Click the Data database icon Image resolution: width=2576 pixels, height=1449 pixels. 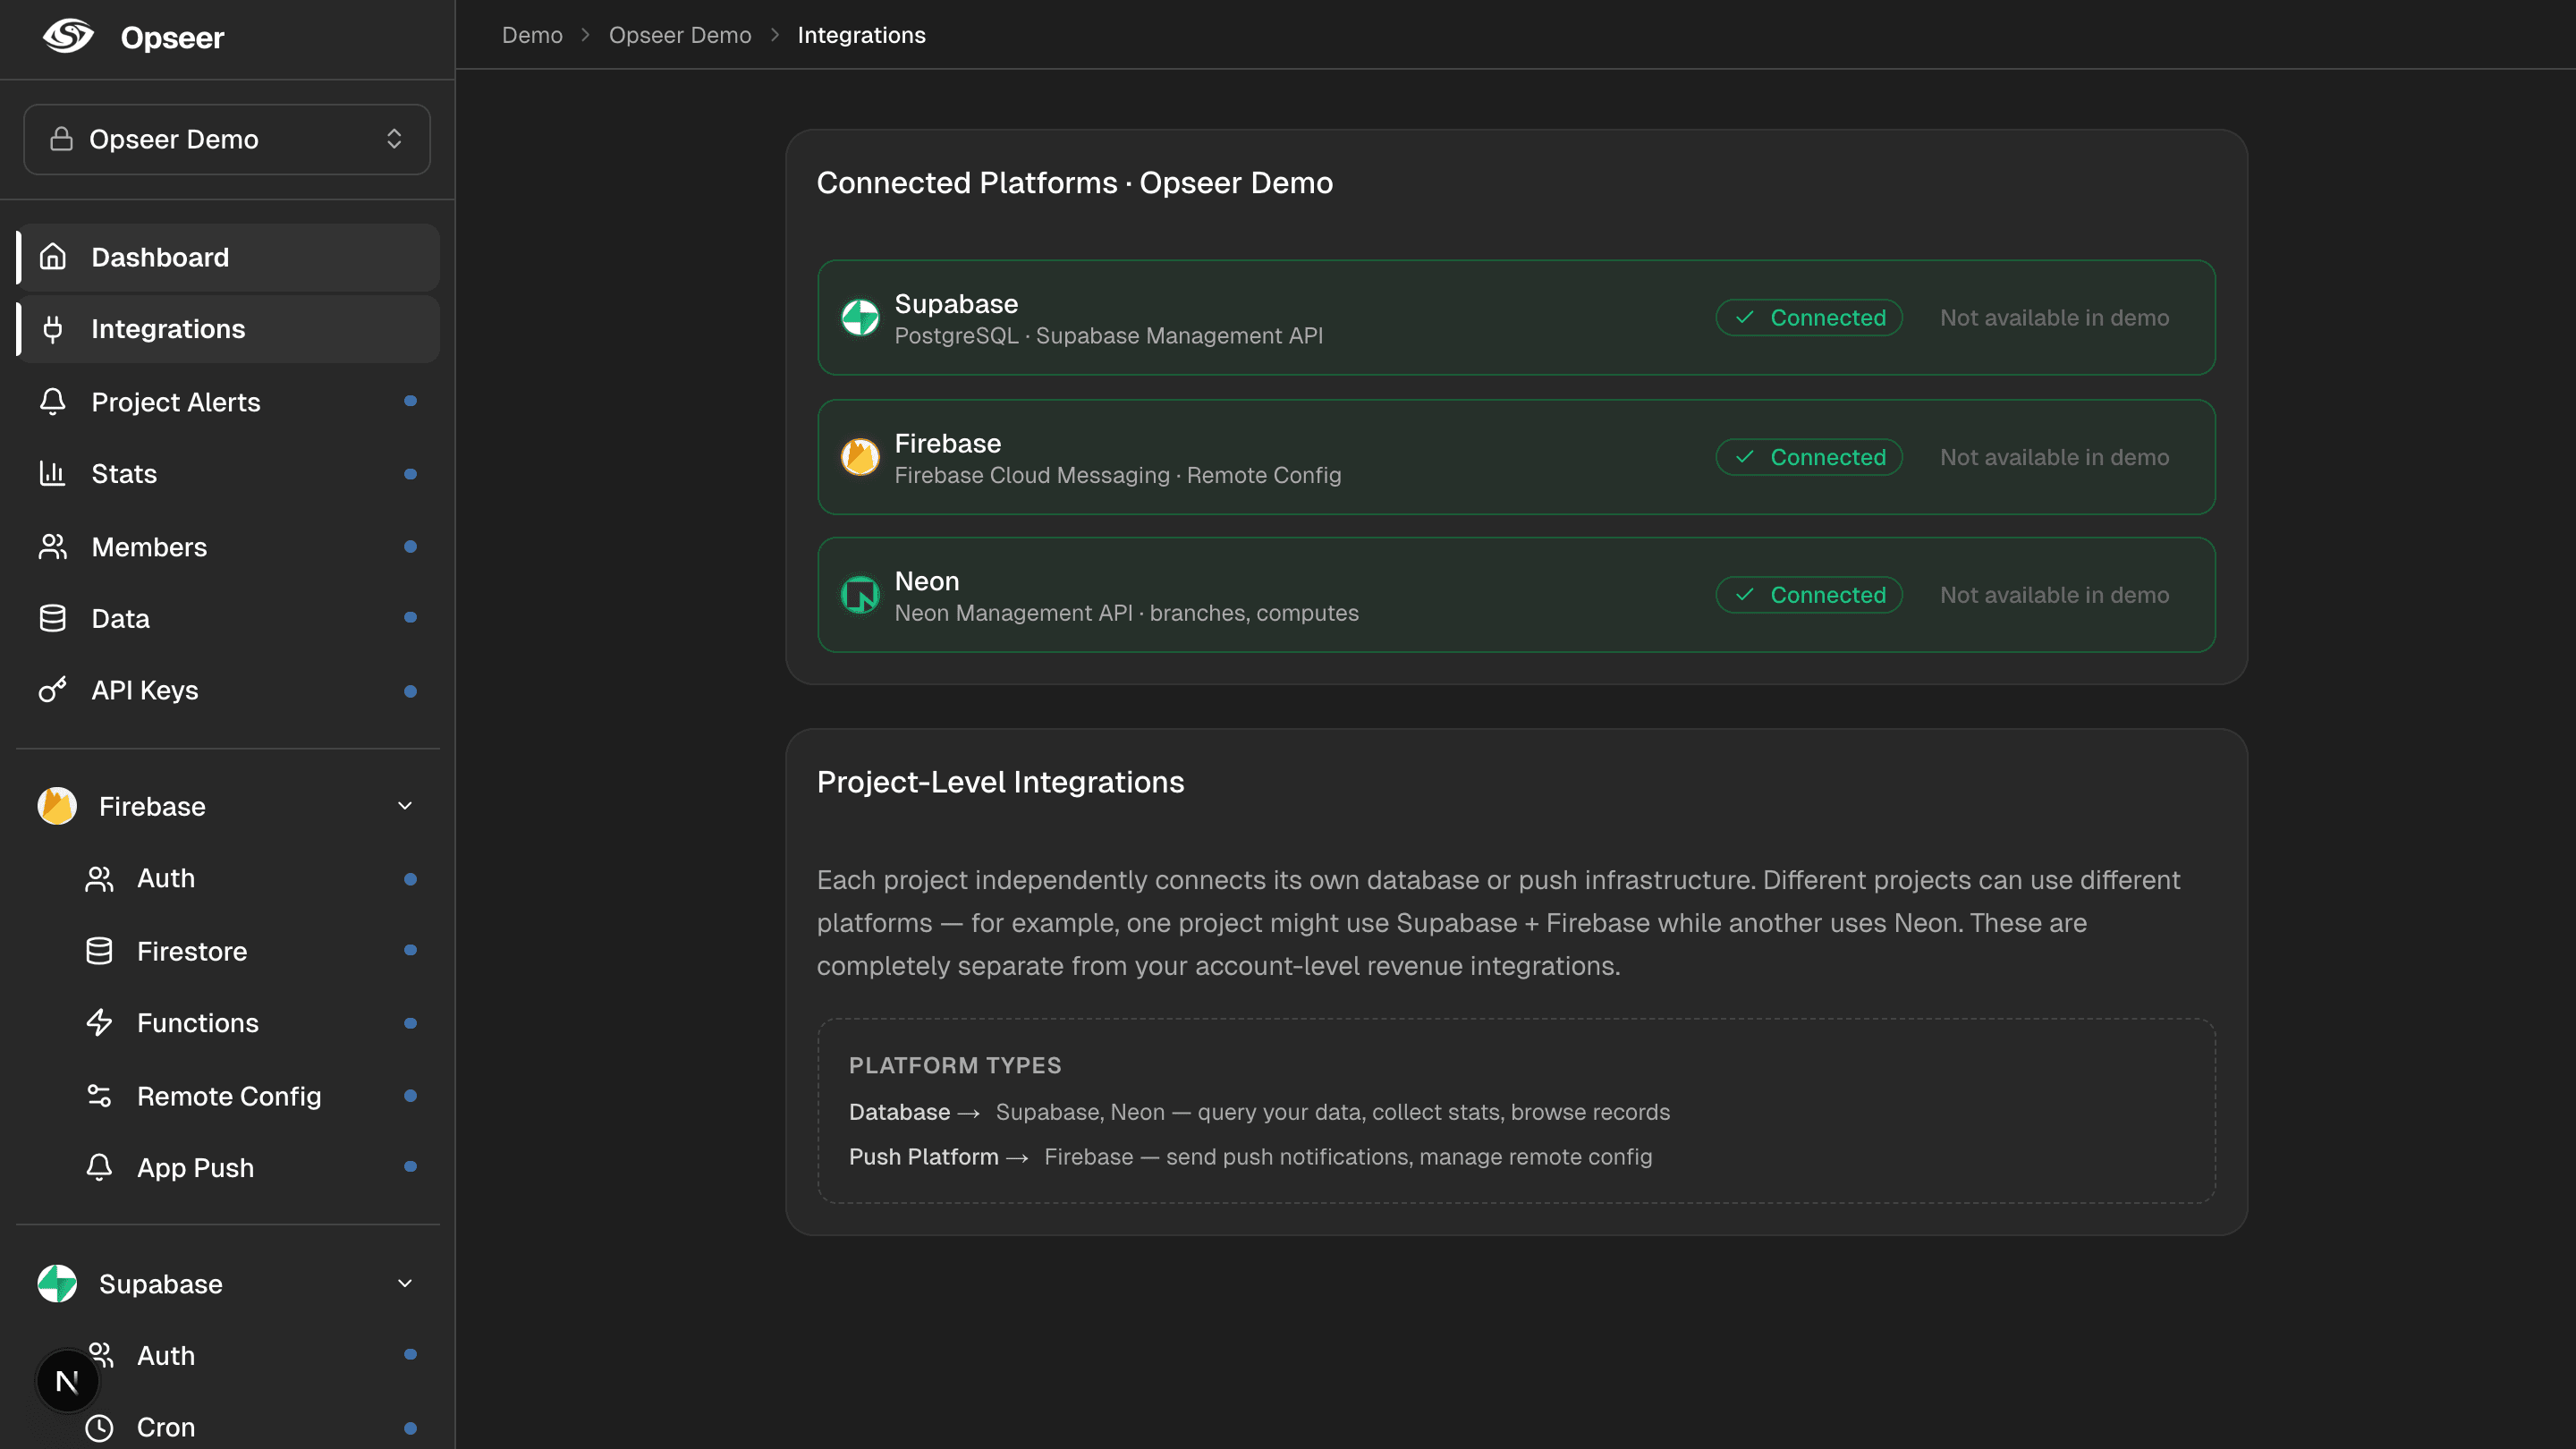53,619
